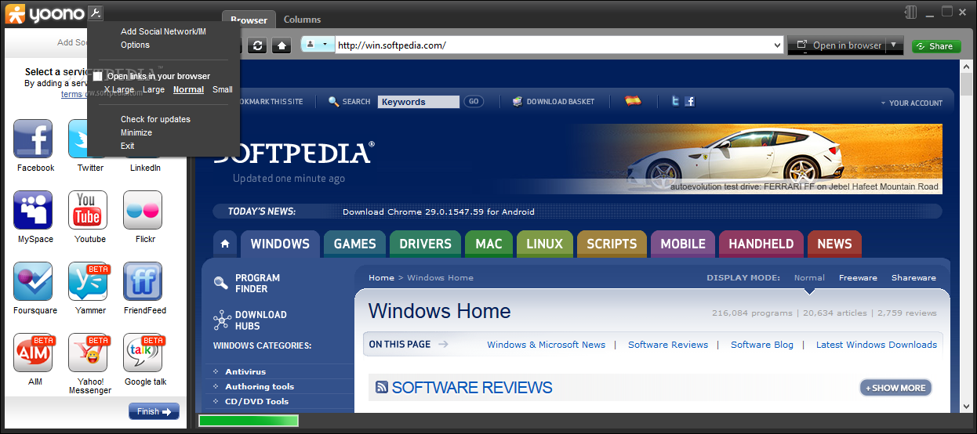Viewport: 977px width, 434px height.
Task: Switch to the Columns tab
Action: (x=302, y=20)
